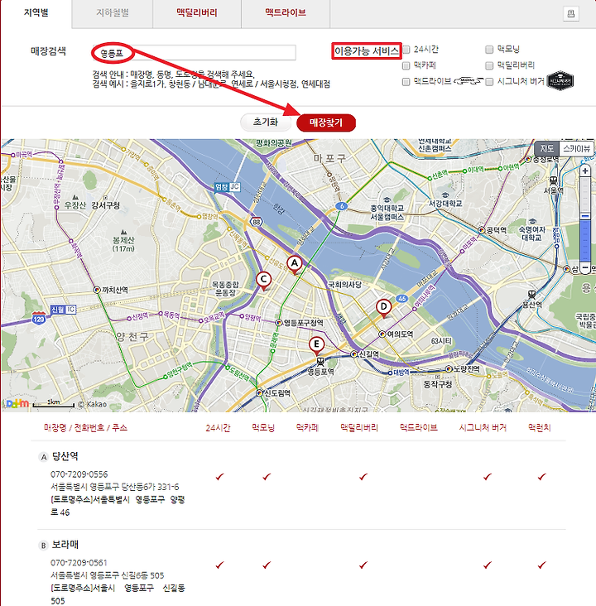Click the 매장찾기 search button

326,123
